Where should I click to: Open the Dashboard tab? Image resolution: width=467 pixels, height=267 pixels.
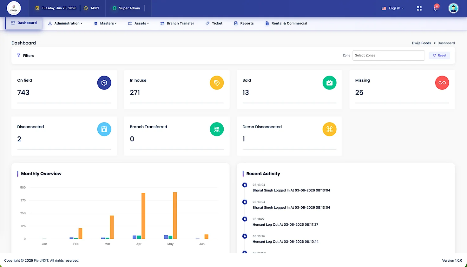click(24, 23)
